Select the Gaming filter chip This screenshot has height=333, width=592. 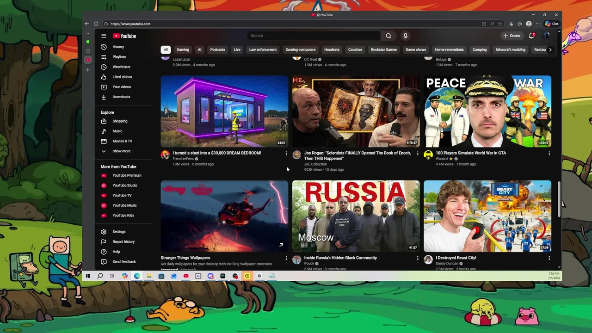point(183,49)
